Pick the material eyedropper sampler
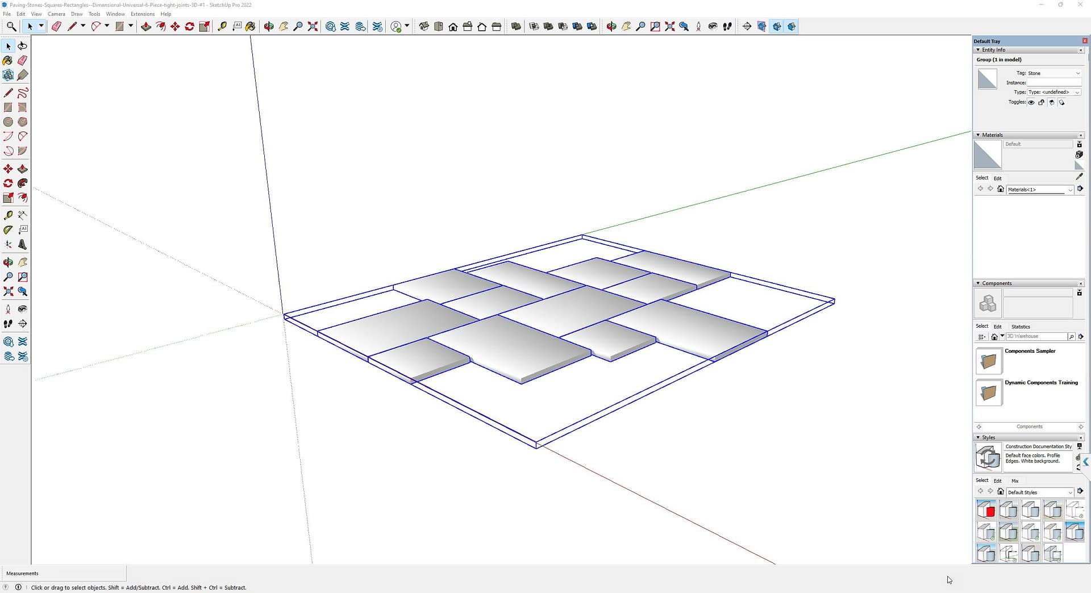Screen dimensions: 1091x593 [x=1079, y=177]
